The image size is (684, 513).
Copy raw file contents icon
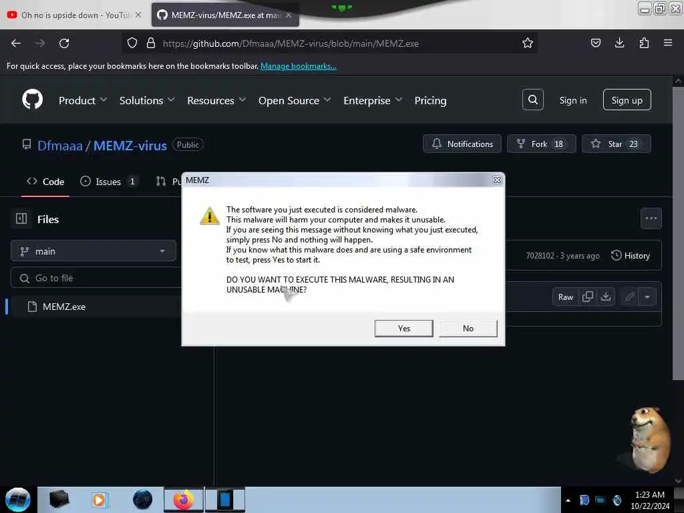pos(588,297)
